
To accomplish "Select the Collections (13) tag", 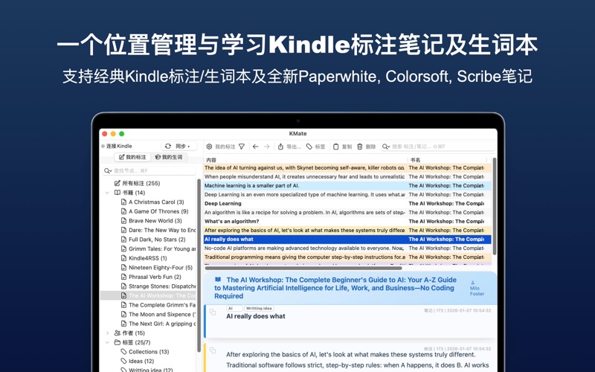I will pyautogui.click(x=144, y=351).
